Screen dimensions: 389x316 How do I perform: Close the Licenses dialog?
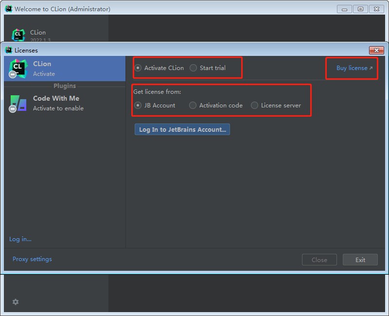tap(376, 50)
